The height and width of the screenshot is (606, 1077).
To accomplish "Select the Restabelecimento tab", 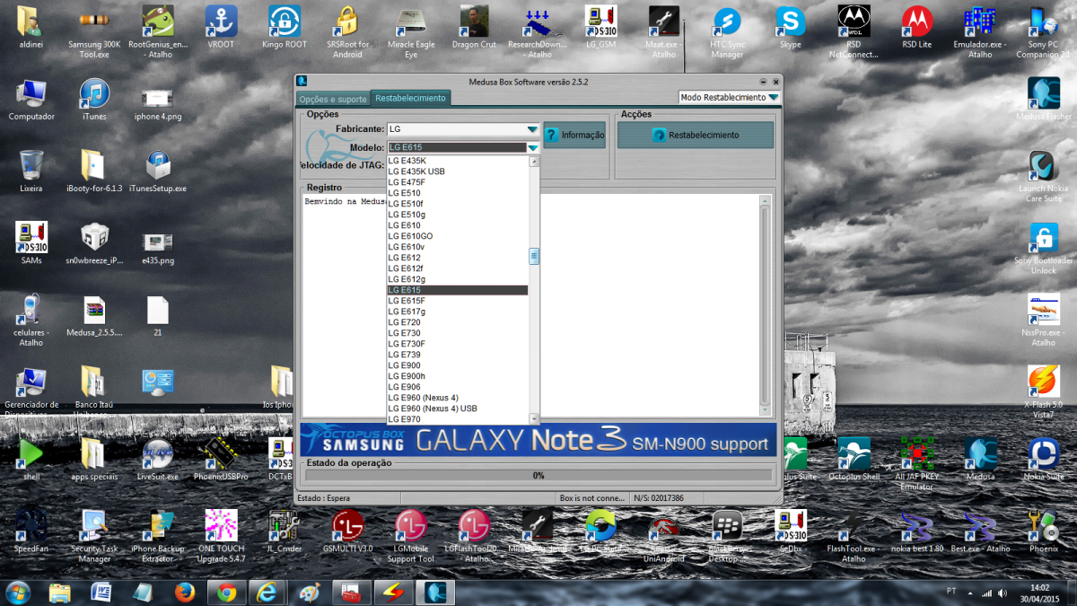I will (410, 98).
